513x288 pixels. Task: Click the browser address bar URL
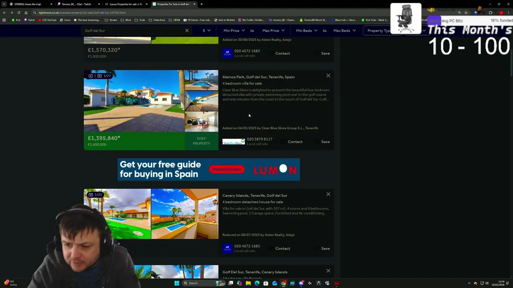(82, 12)
